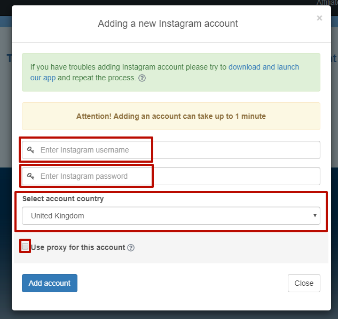Viewport: 338px width, 319px height.
Task: Follow the 'download and launch our app' link
Action: click(264, 67)
